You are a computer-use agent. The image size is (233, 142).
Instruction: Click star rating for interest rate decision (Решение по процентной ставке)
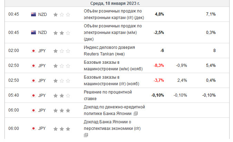click(62, 95)
